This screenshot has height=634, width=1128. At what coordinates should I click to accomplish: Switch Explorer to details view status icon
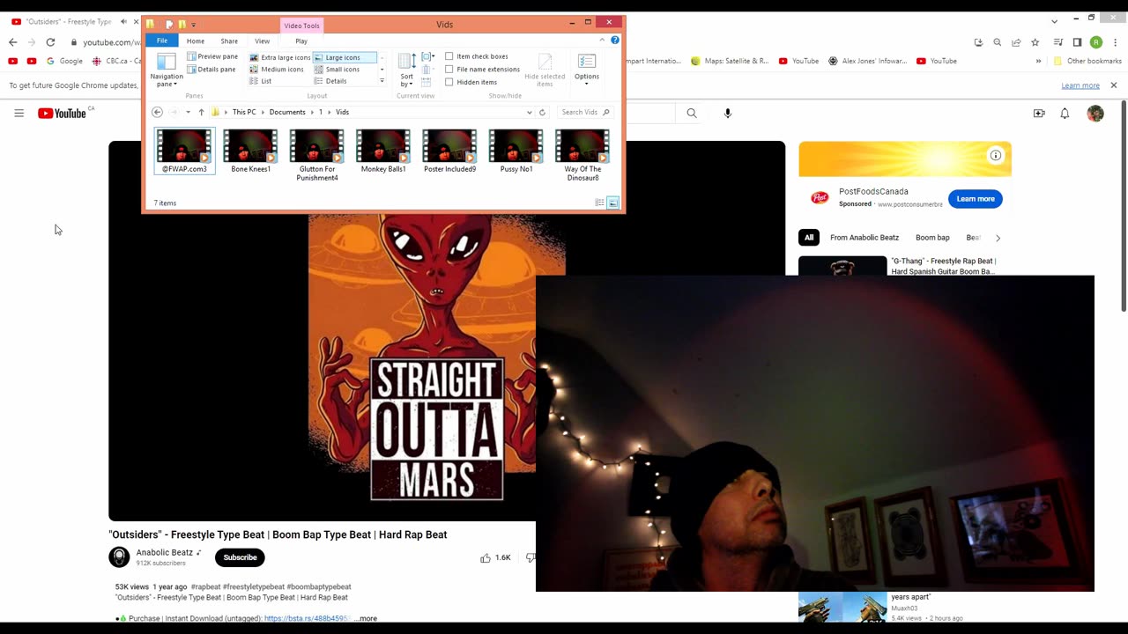[x=599, y=203]
